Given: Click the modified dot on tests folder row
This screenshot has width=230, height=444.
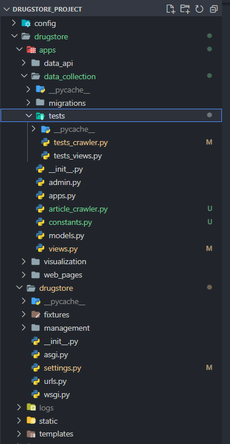Looking at the screenshot, I should (x=209, y=115).
